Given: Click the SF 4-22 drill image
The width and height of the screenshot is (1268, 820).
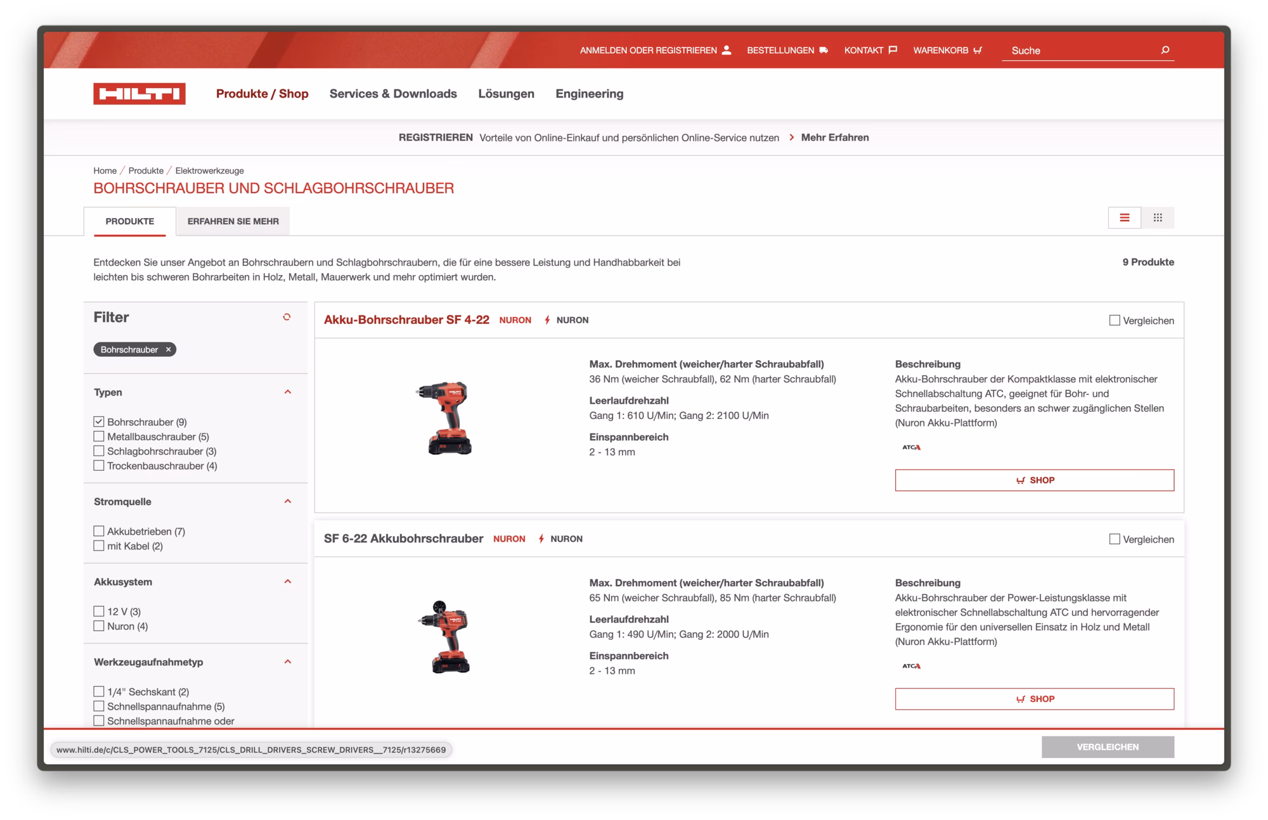Looking at the screenshot, I should pos(445,418).
